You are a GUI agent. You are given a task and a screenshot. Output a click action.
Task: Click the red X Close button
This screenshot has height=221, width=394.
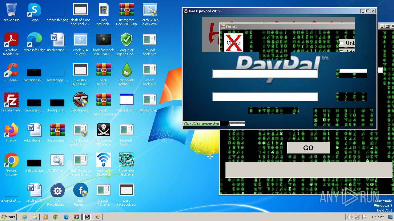coord(233,42)
